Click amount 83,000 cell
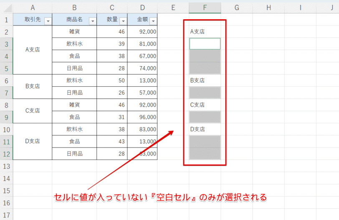This screenshot has height=220, width=339. click(x=142, y=129)
